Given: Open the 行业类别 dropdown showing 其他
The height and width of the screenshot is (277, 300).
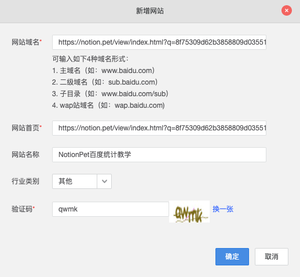Looking at the screenshot, I should pos(82,181).
